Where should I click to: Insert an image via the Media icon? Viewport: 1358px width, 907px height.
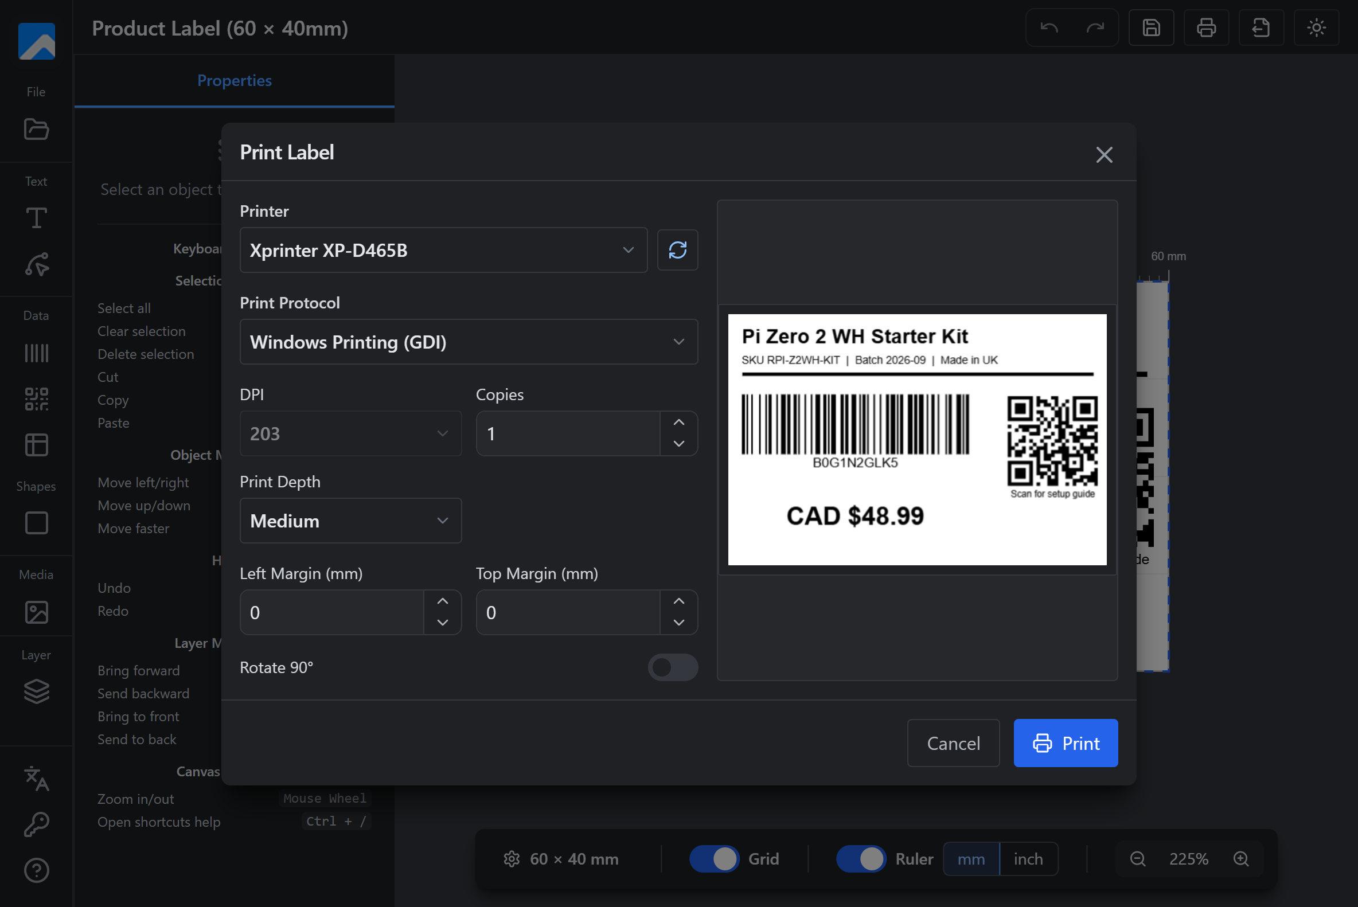[x=37, y=612]
